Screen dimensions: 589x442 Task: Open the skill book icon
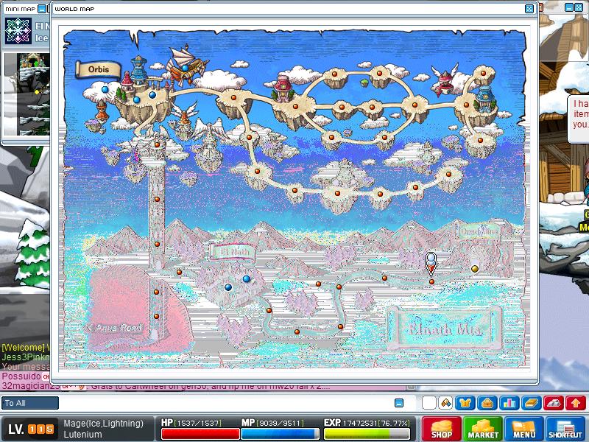pyautogui.click(x=532, y=403)
